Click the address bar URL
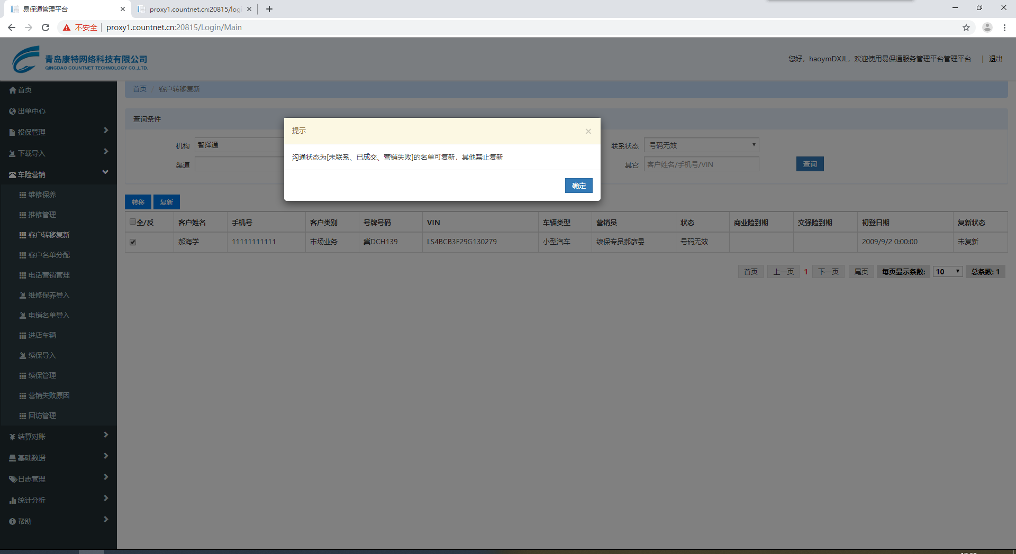1016x554 pixels. coord(174,27)
